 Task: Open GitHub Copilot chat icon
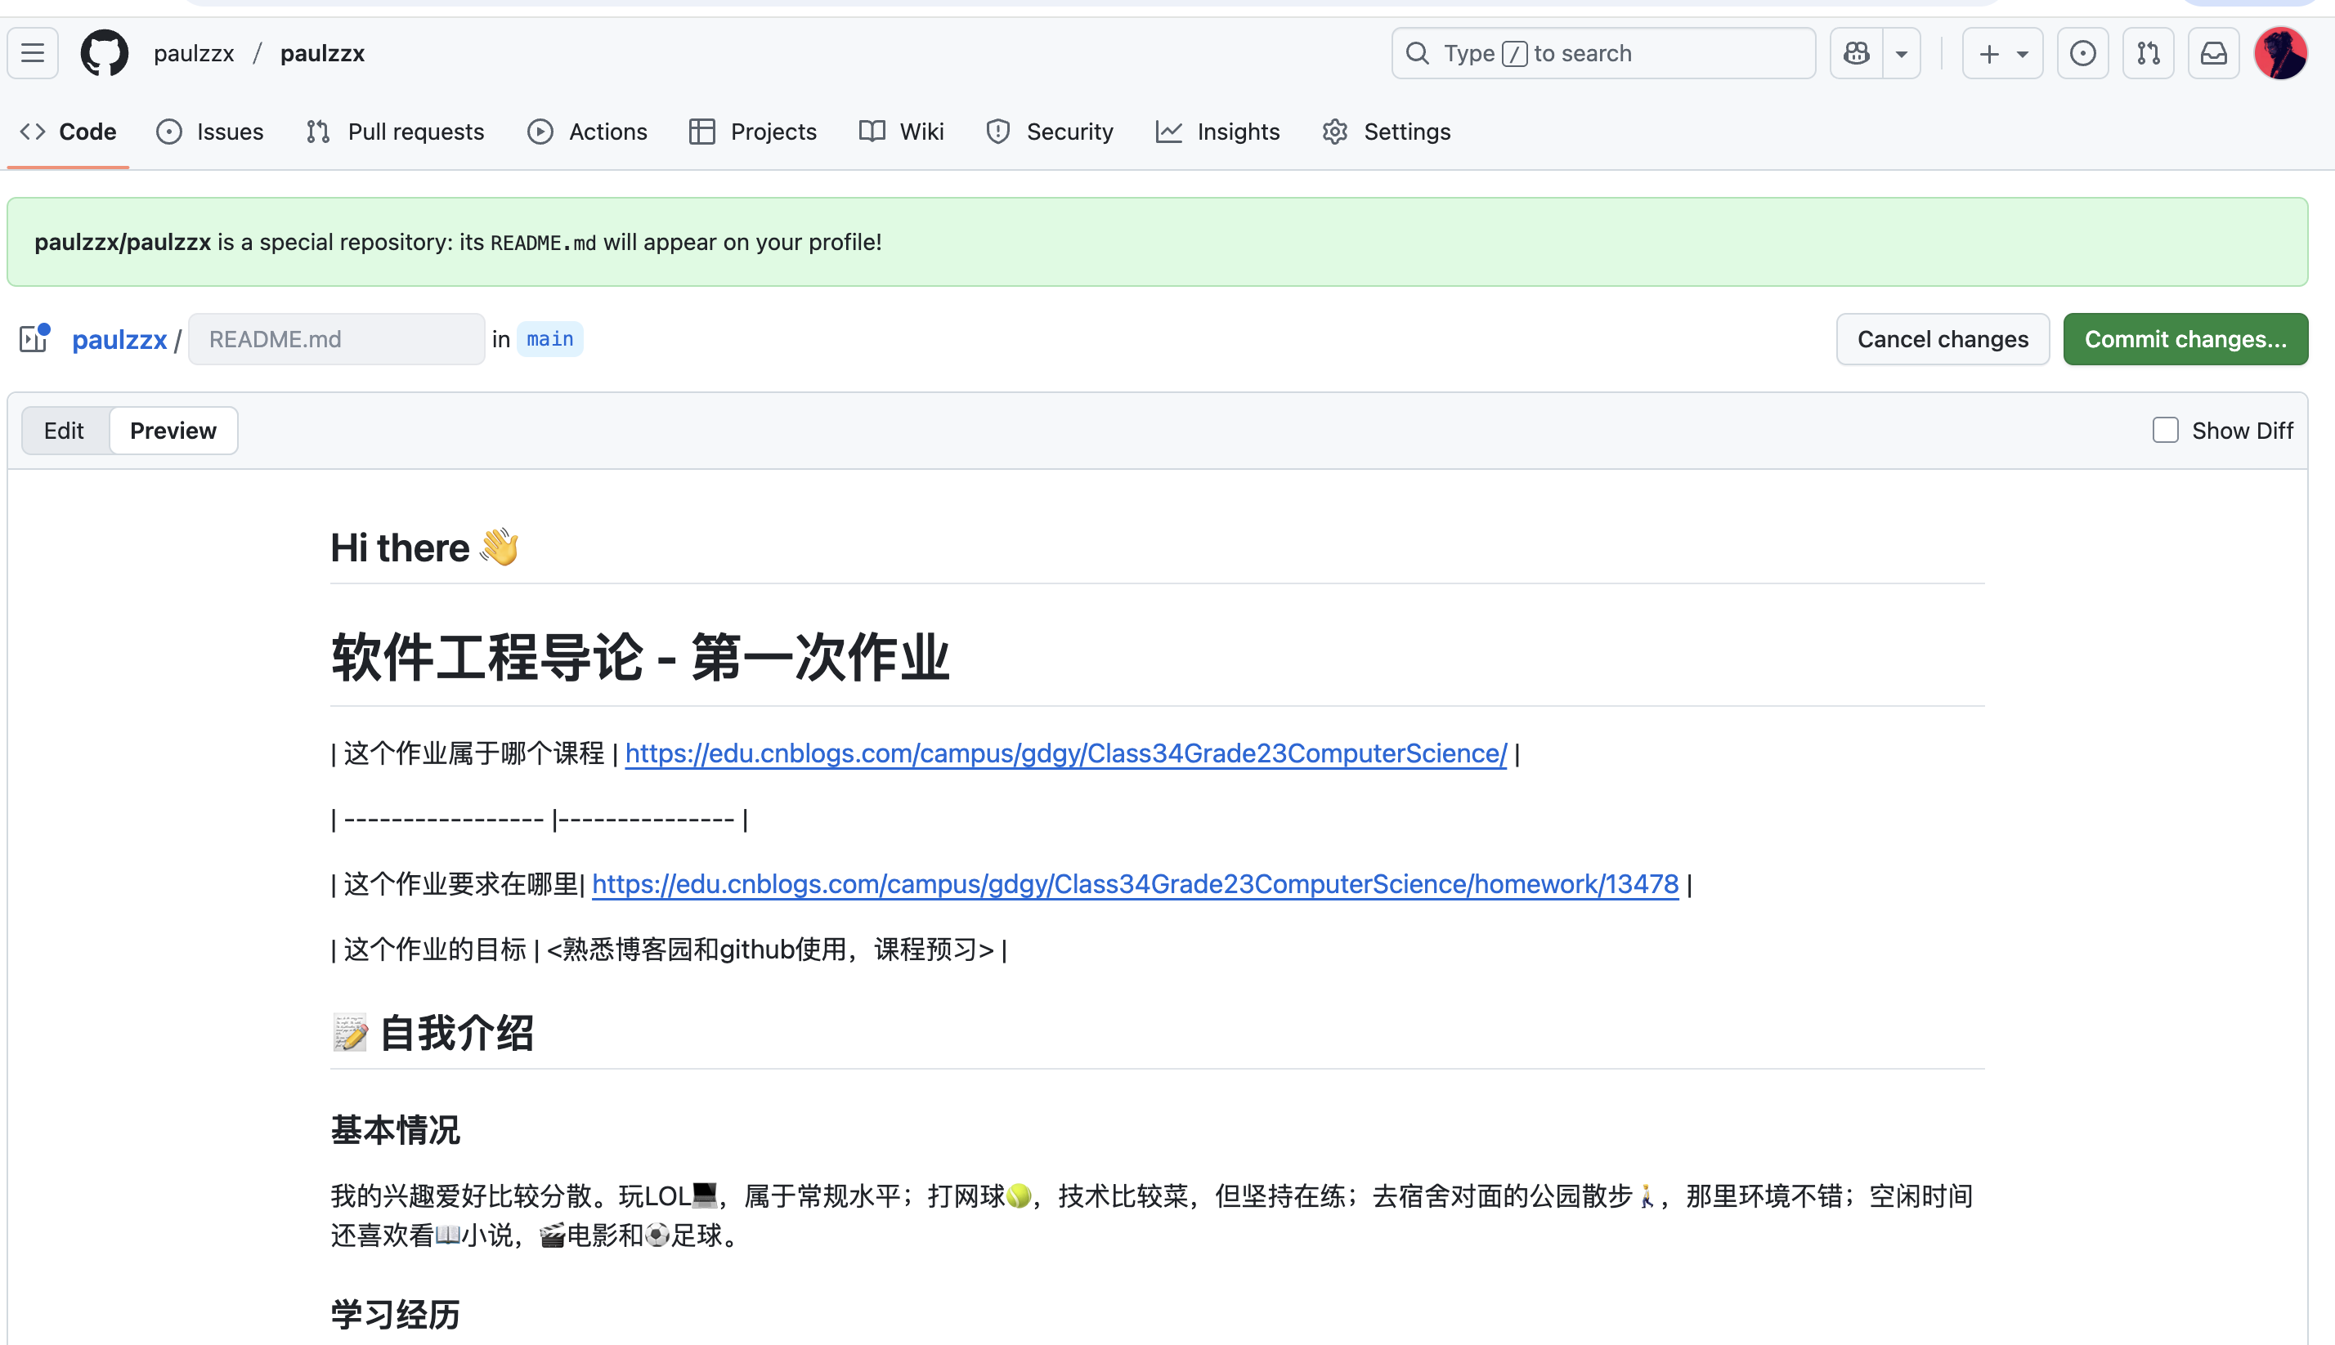click(x=1858, y=52)
